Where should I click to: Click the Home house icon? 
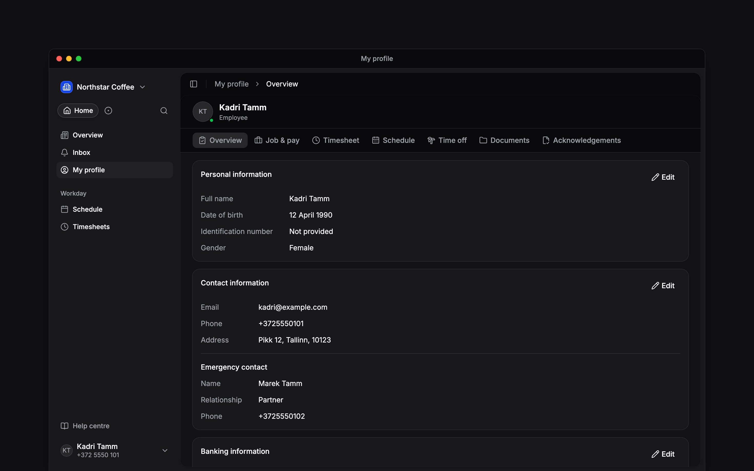67,111
